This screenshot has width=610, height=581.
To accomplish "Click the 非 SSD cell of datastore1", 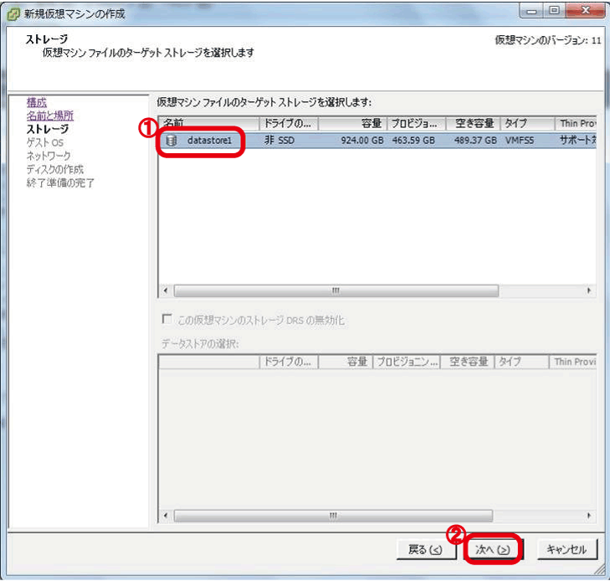I will click(279, 141).
